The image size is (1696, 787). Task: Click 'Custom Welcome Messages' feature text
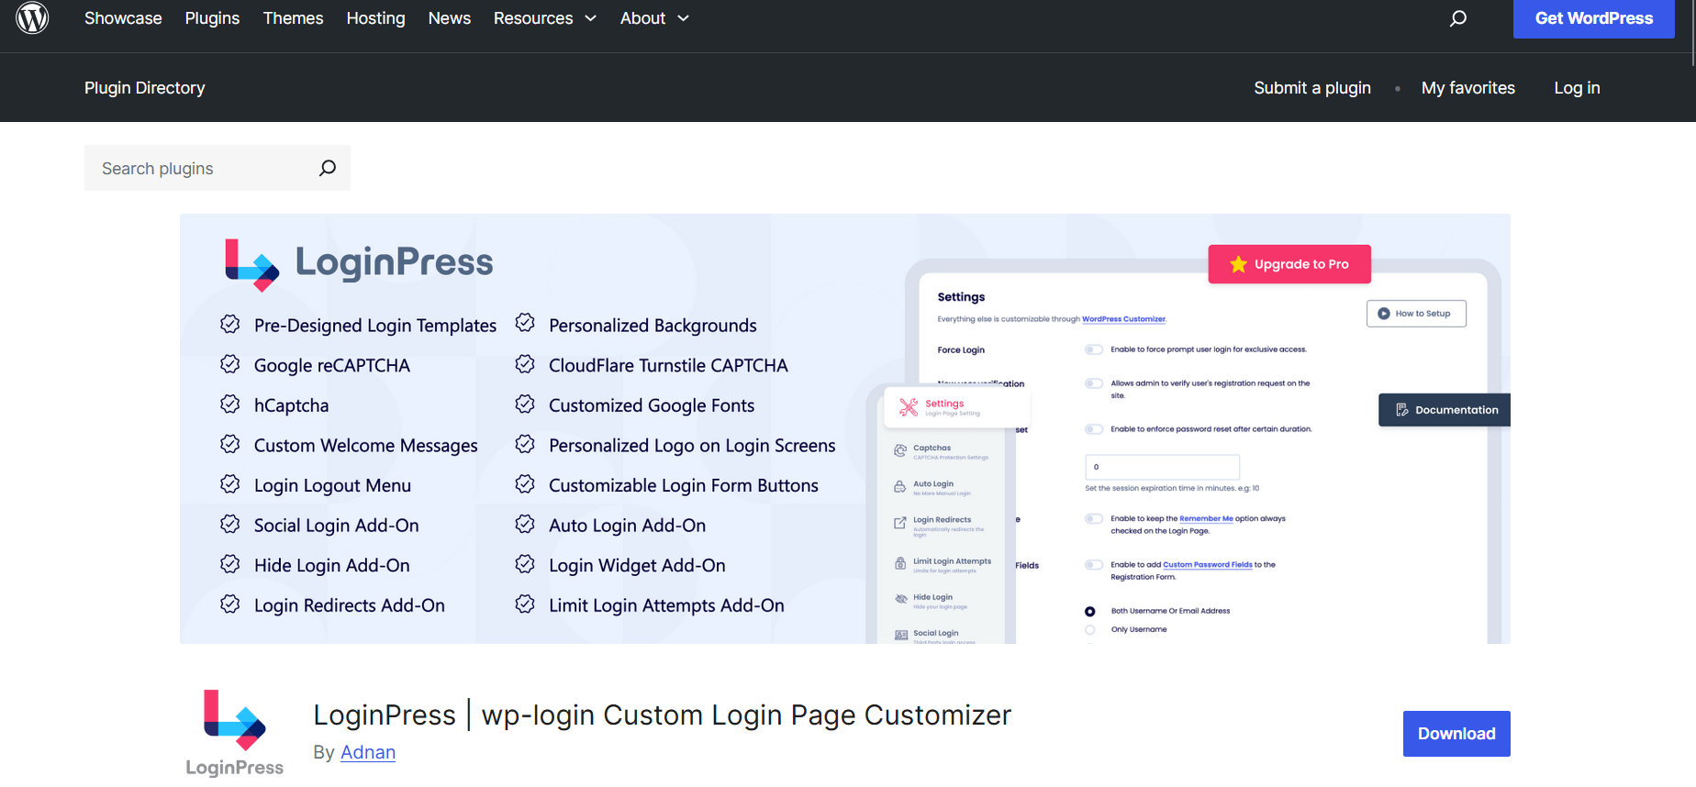[x=366, y=446]
